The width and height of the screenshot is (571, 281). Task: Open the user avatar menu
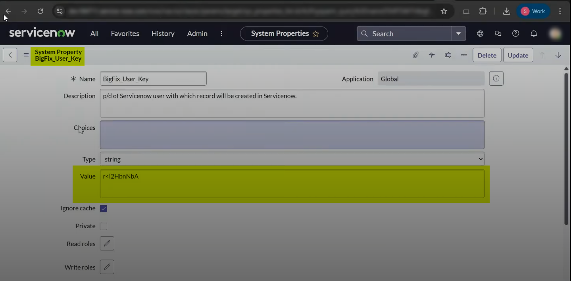click(556, 34)
